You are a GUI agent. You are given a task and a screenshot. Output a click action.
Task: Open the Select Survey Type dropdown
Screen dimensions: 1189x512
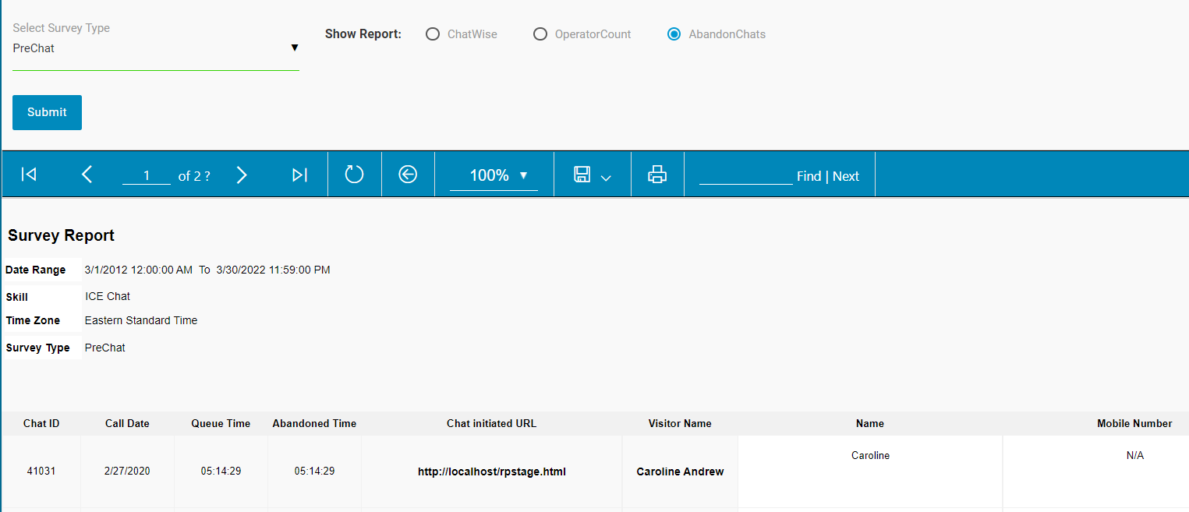156,48
